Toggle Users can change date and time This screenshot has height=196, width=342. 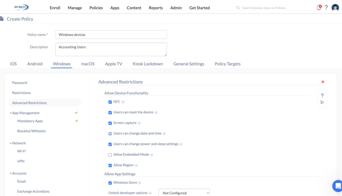[110, 133]
